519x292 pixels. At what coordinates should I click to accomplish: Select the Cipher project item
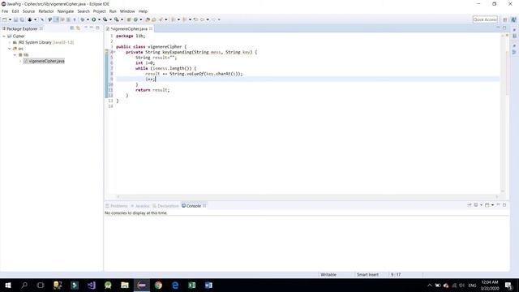[x=18, y=36]
